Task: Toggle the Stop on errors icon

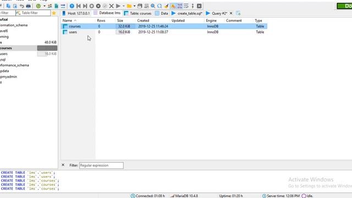Action: (173, 6)
